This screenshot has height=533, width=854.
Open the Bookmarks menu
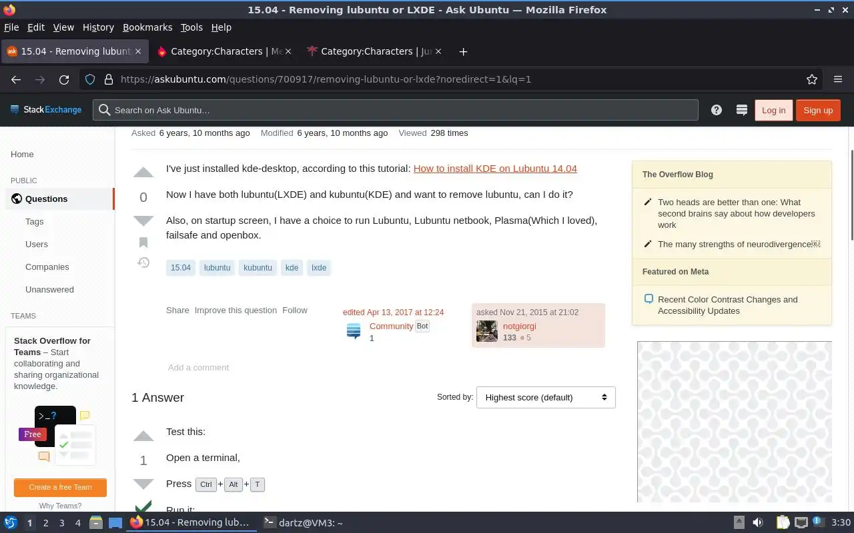[147, 27]
